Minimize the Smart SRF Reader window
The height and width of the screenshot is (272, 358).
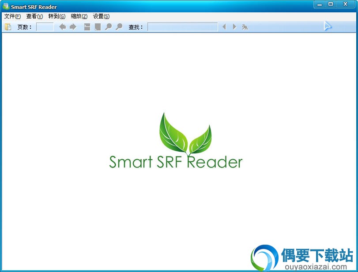(x=320, y=4)
